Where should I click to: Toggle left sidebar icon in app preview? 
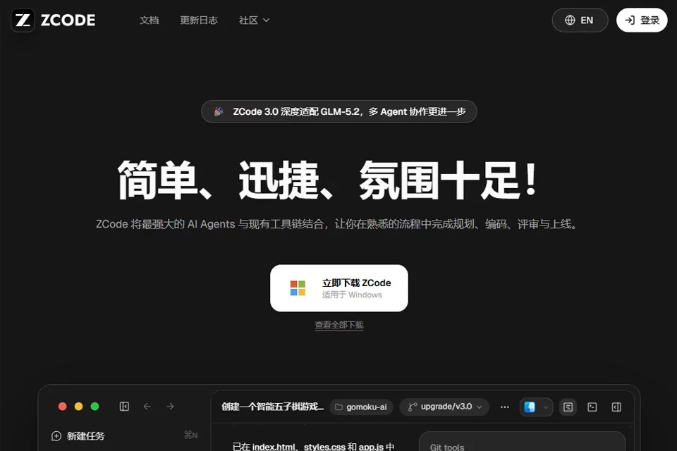pos(124,407)
